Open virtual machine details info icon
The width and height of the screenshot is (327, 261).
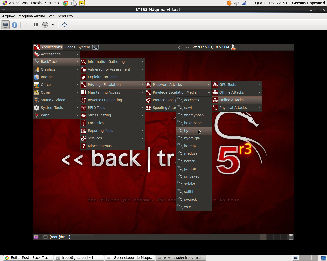(x=15, y=25)
